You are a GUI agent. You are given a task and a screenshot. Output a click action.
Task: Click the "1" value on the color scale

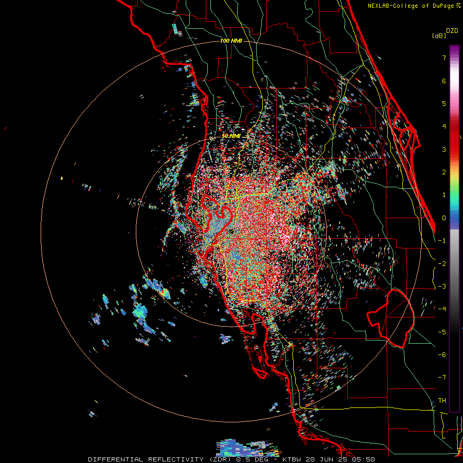coord(444,195)
